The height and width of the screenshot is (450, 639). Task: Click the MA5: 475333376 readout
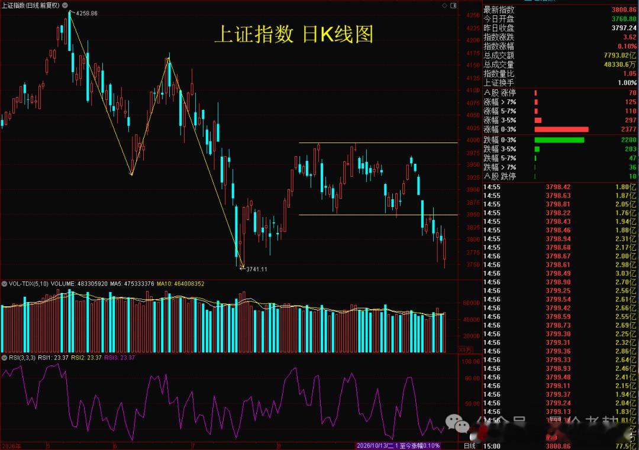coord(132,283)
